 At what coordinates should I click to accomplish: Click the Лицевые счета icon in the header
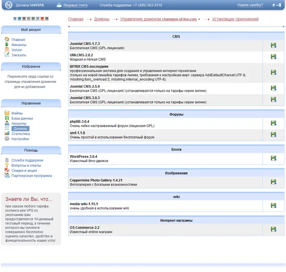[x=59, y=5]
